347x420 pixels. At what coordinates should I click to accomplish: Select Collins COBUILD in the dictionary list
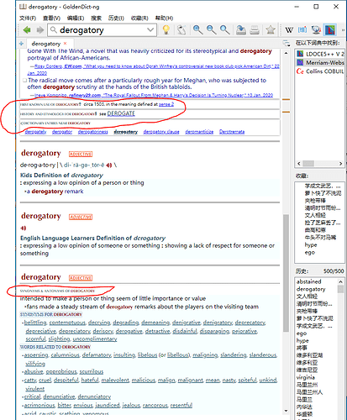coord(320,71)
